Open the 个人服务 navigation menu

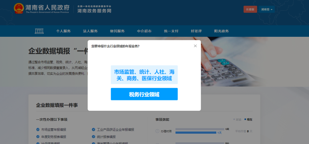coord(63,31)
